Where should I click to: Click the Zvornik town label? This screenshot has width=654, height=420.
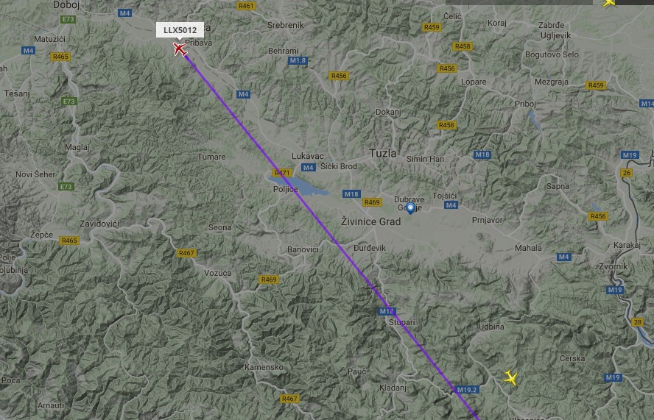(x=613, y=266)
